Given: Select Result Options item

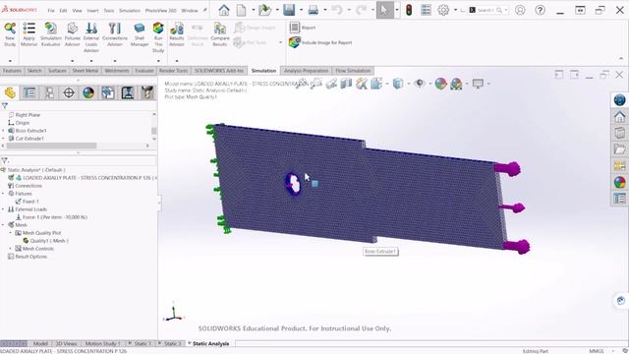Looking at the screenshot, I should point(28,257).
